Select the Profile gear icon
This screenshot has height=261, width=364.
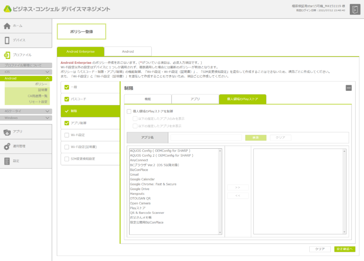[7, 55]
